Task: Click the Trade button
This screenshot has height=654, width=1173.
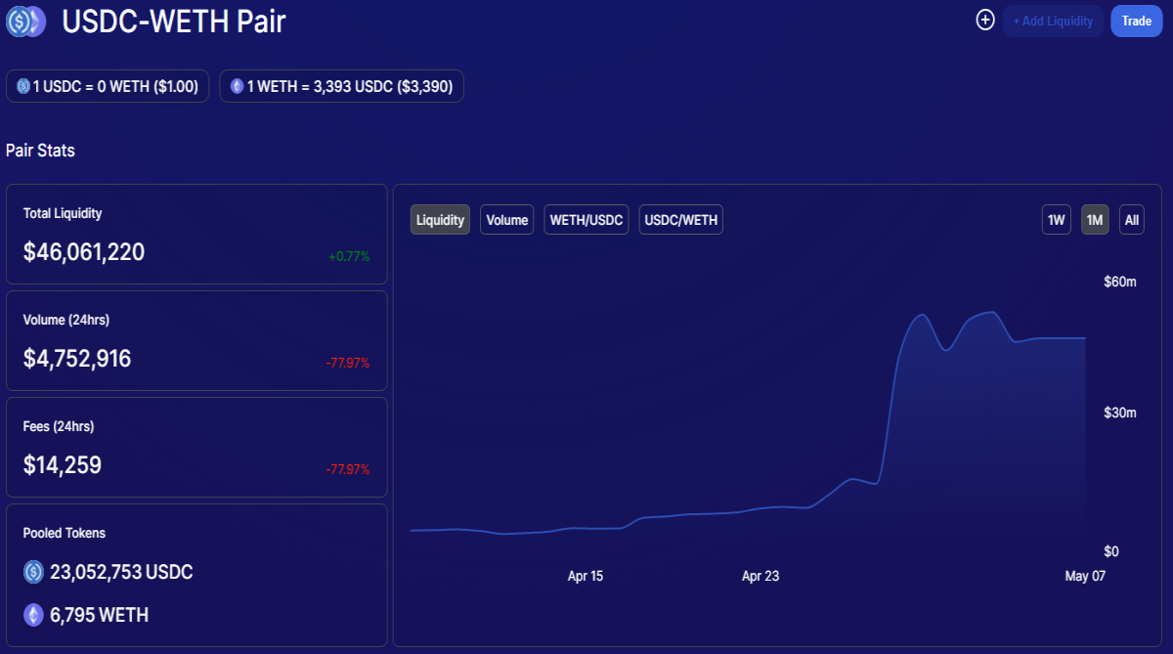Action: (x=1136, y=21)
